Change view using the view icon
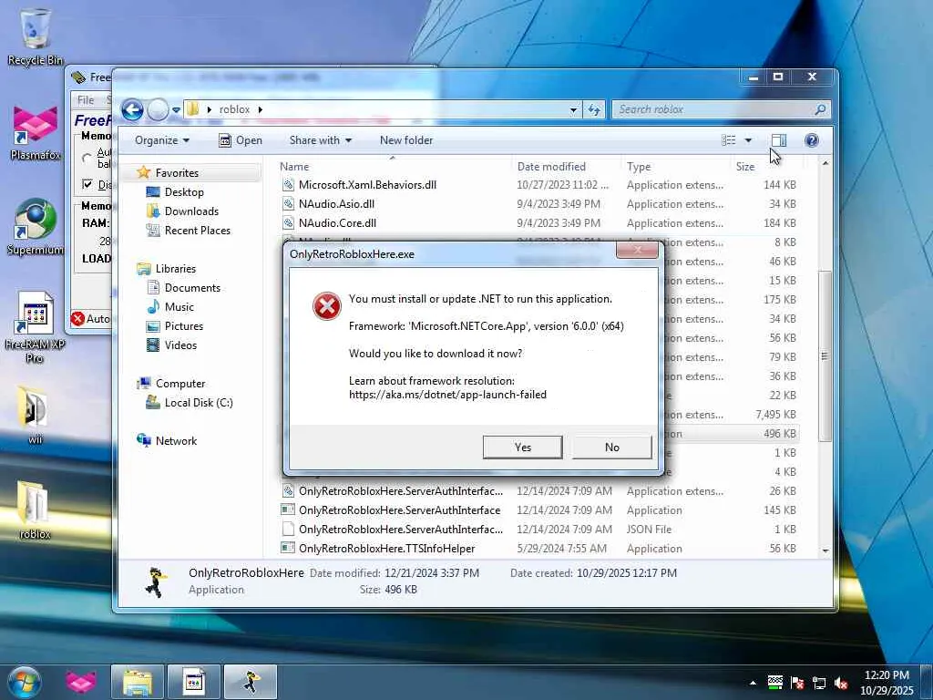Screen dimensions: 933x700 click(x=729, y=140)
